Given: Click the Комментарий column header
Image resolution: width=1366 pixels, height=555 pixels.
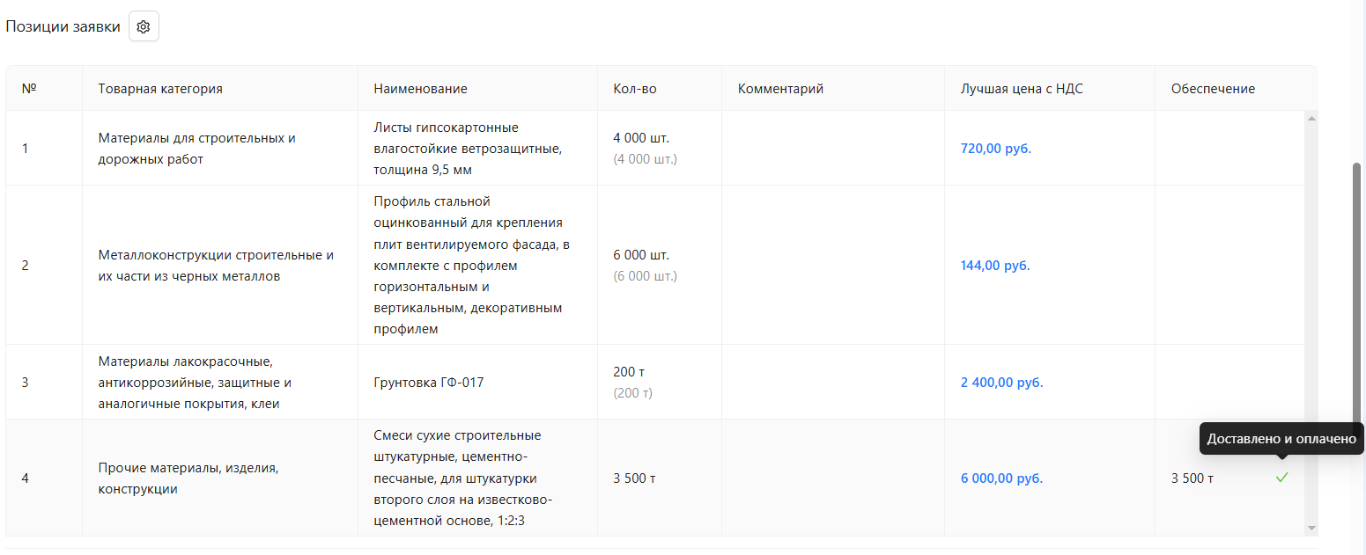Looking at the screenshot, I should point(780,89).
